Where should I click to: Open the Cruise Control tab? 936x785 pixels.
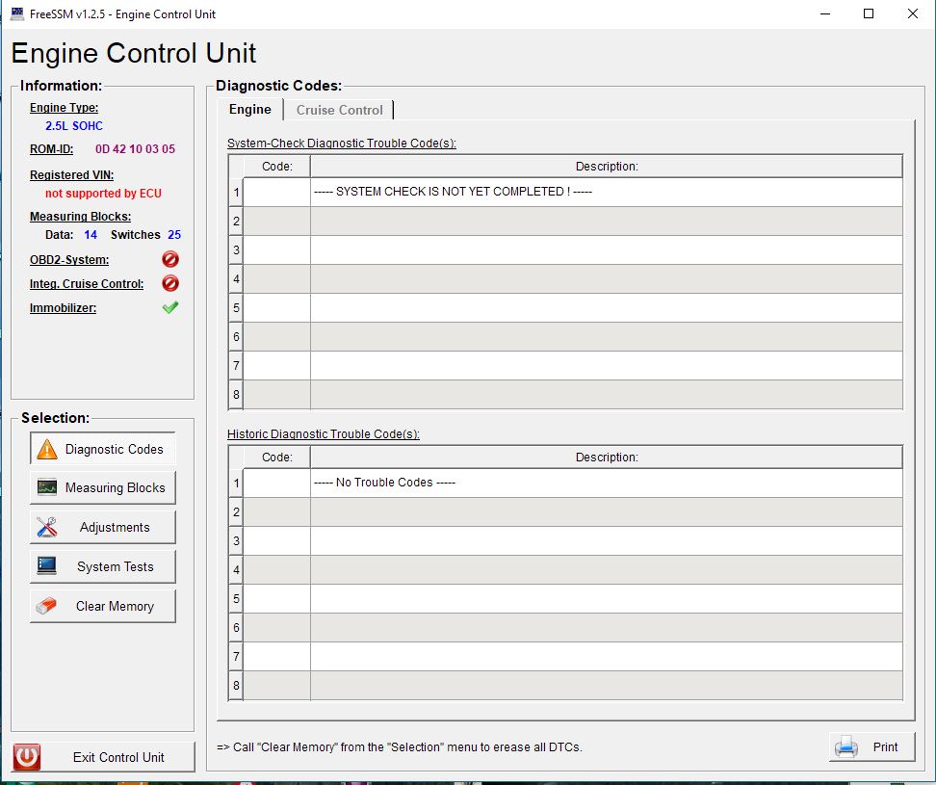(x=339, y=110)
